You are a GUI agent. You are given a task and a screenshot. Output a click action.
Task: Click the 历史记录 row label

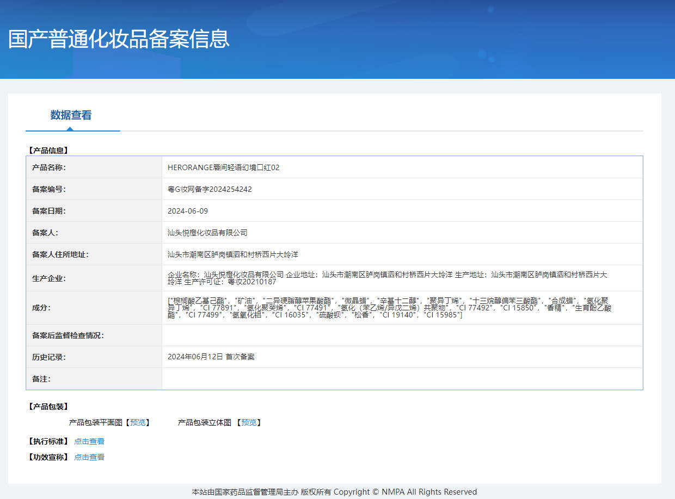pyautogui.click(x=49, y=357)
